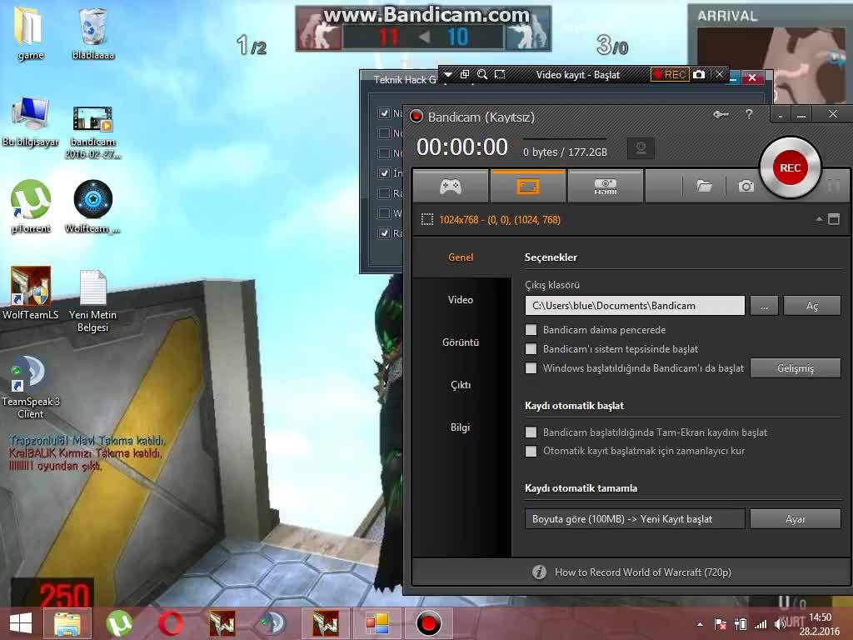Select the Recycle Bin named blablaaaa

(x=93, y=33)
